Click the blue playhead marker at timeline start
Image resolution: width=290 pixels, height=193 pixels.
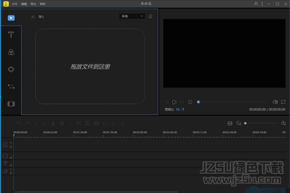(x=14, y=136)
